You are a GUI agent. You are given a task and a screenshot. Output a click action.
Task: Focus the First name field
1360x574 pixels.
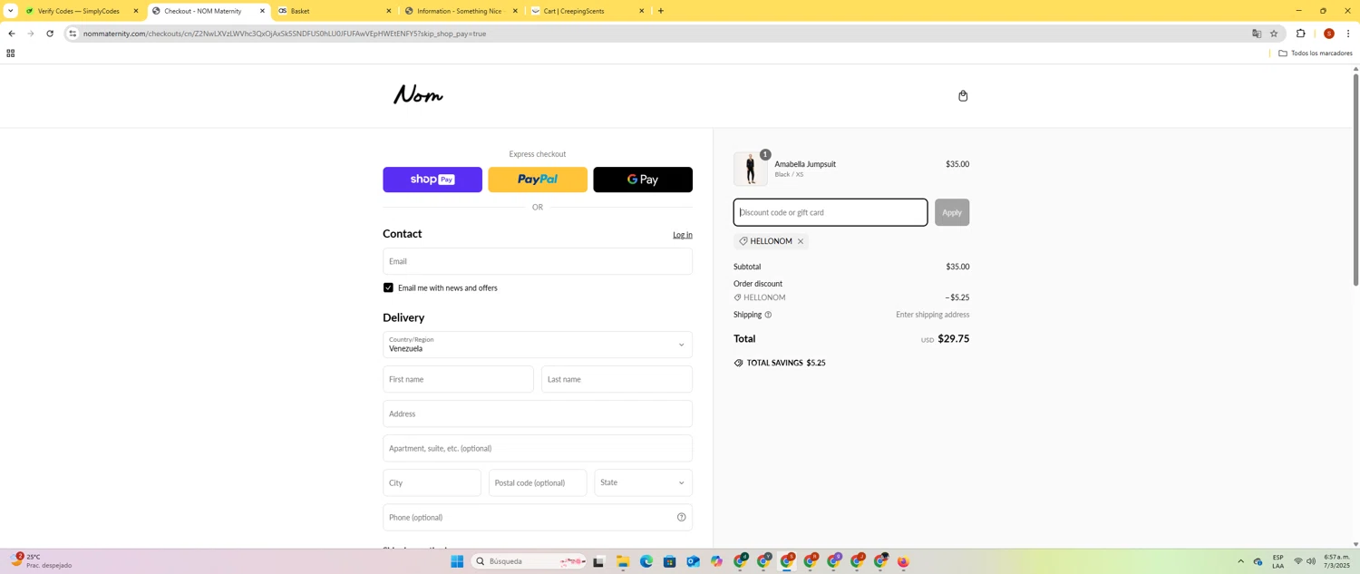click(458, 379)
